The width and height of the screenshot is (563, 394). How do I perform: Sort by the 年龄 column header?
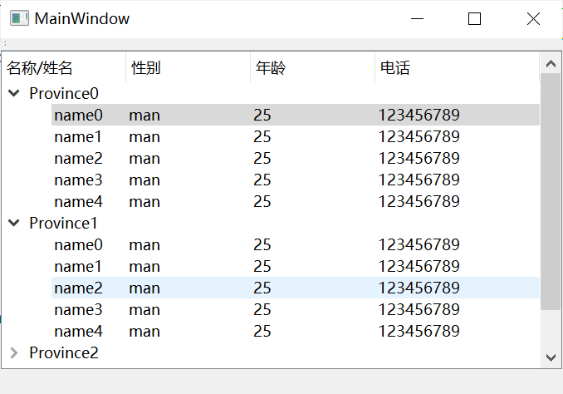click(271, 68)
